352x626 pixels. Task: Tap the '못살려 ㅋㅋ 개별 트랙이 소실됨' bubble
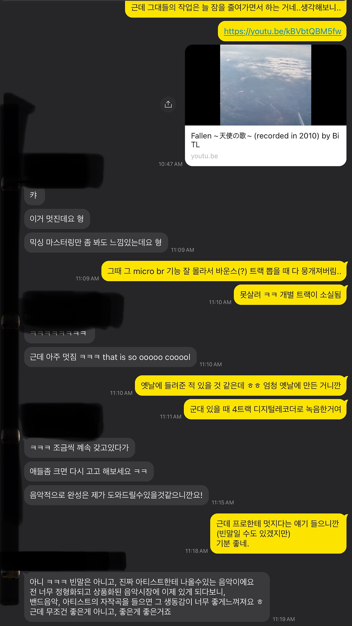pyautogui.click(x=290, y=295)
